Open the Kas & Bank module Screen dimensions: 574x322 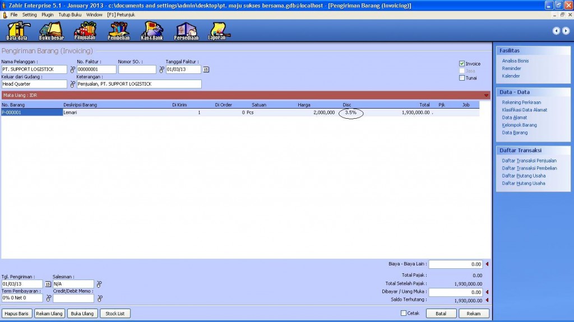point(151,31)
